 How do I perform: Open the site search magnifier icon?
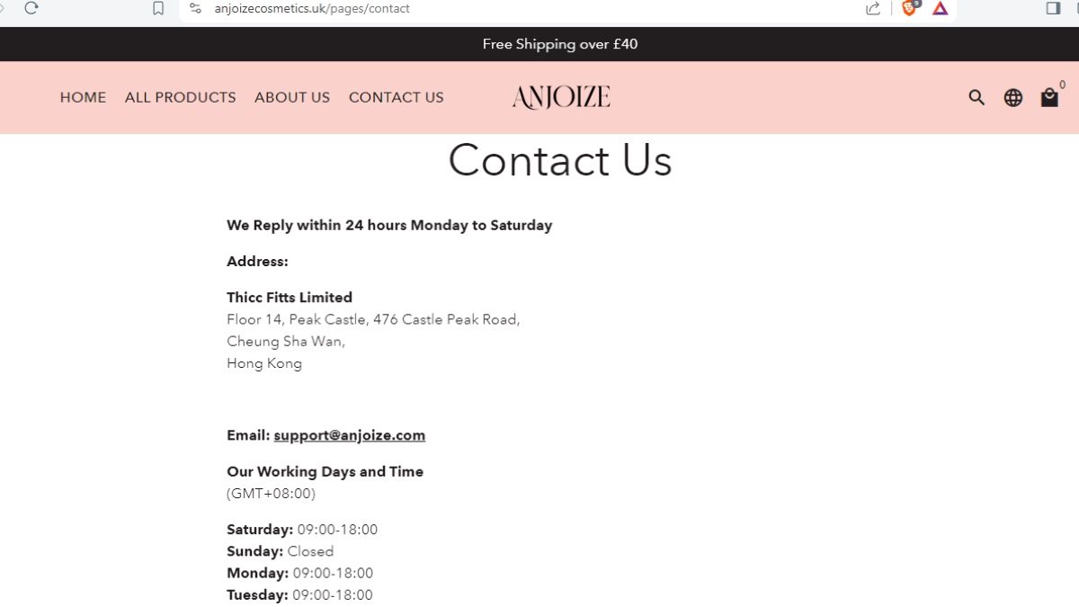point(976,97)
